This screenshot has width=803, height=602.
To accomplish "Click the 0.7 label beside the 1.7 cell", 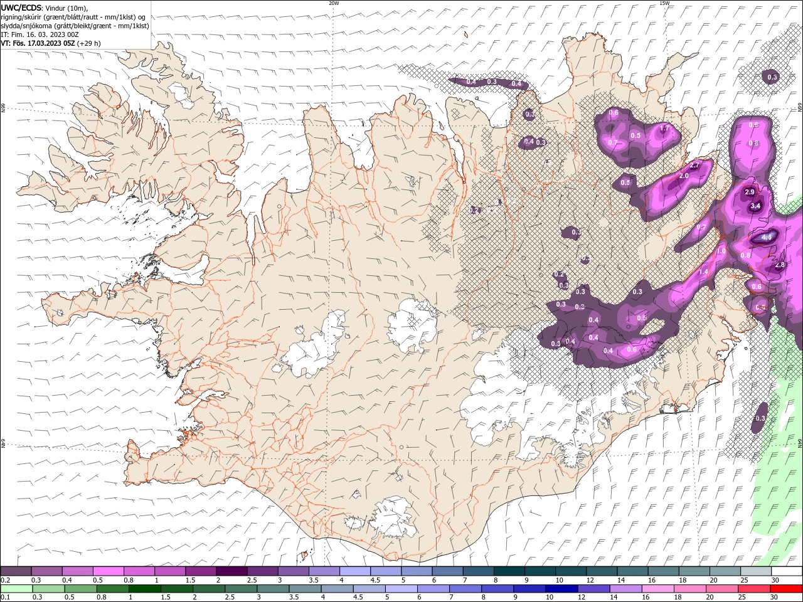I will 612,142.
